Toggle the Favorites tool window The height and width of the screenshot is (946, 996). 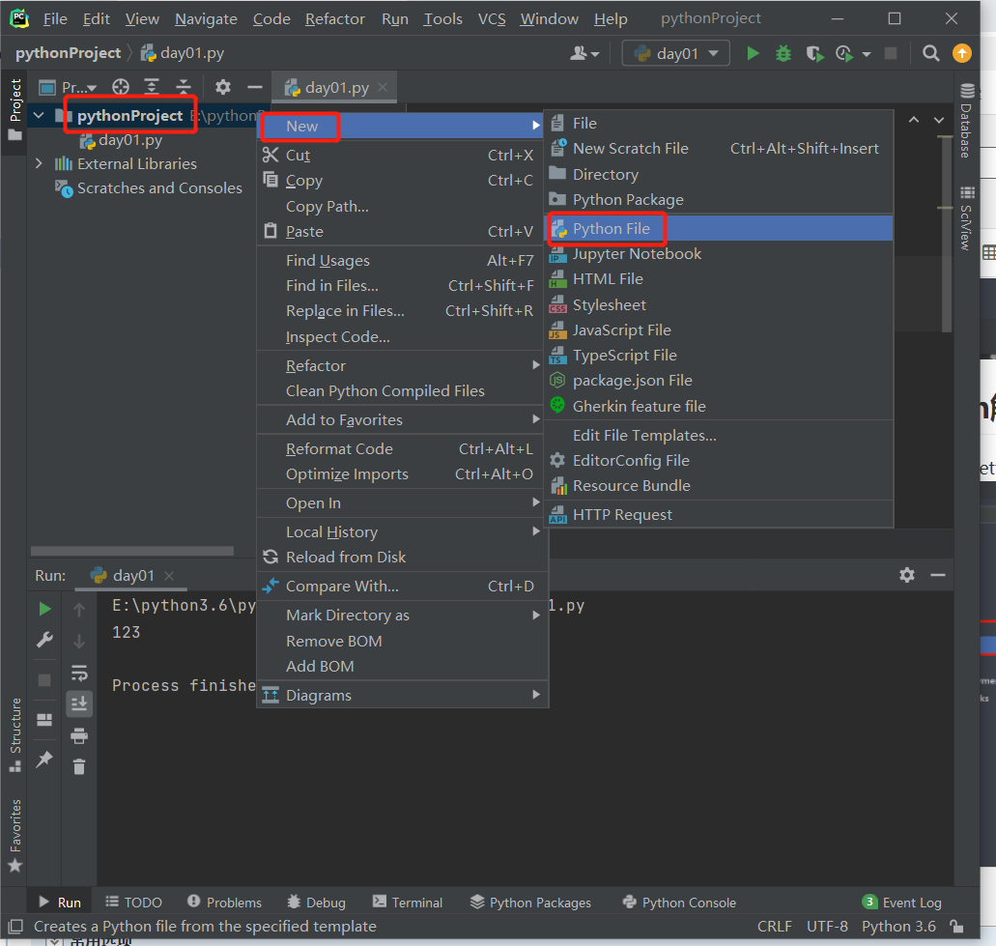pos(14,836)
